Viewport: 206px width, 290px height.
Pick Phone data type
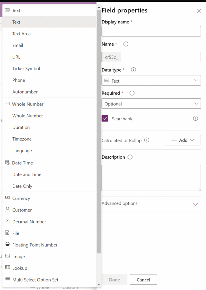point(49,80)
